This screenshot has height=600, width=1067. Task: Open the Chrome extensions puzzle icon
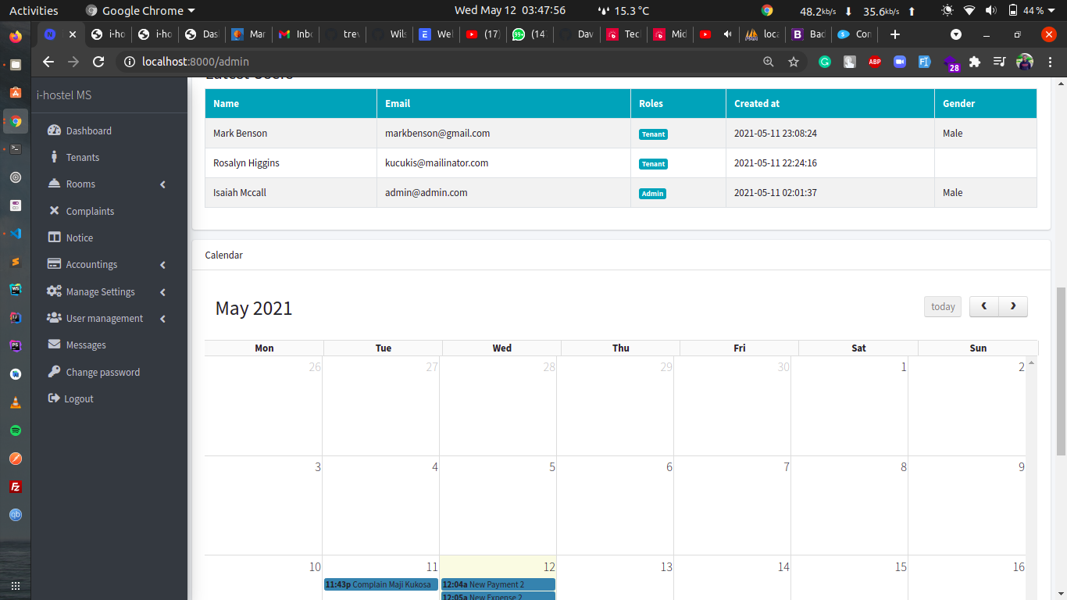(975, 62)
